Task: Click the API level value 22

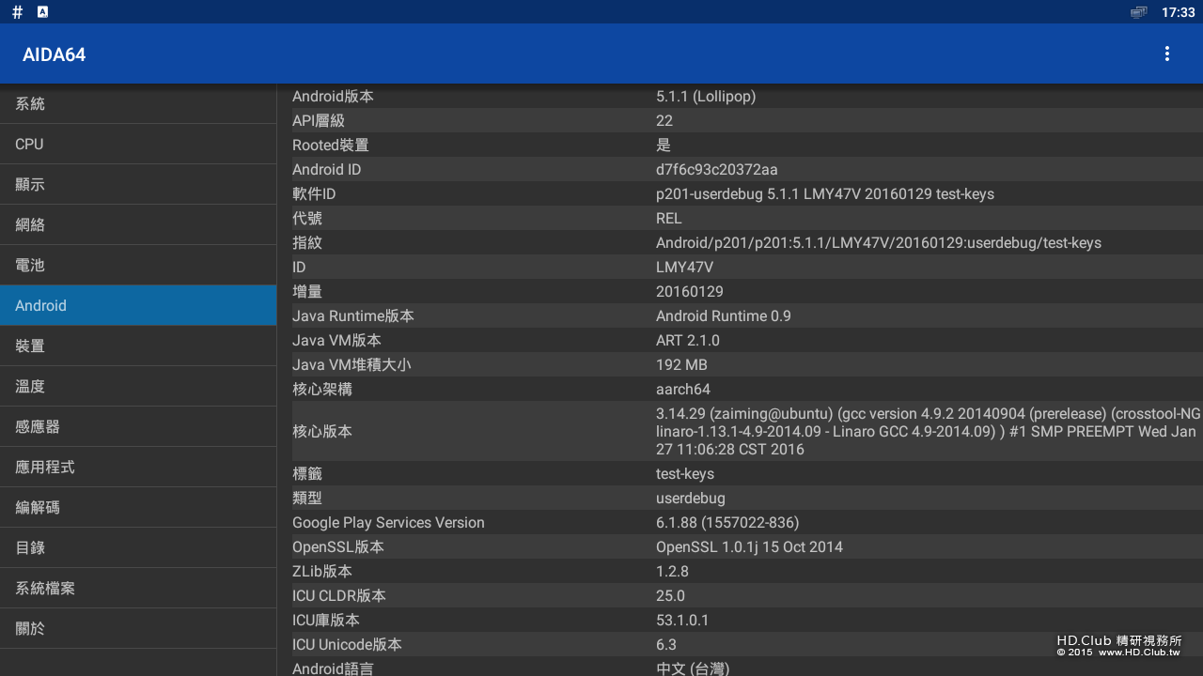Action: [x=664, y=120]
